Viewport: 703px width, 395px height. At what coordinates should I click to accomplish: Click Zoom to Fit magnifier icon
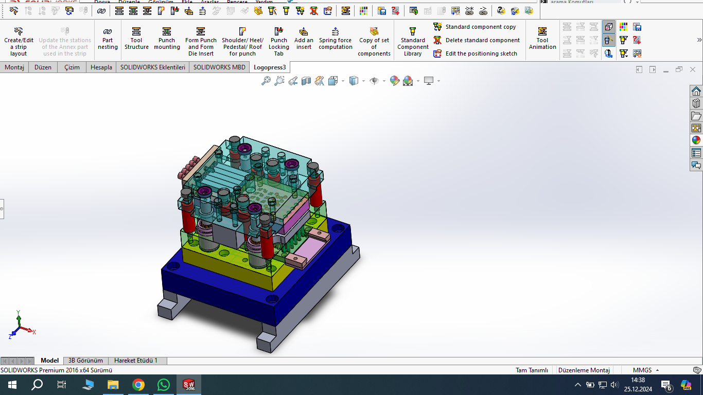pyautogui.click(x=266, y=81)
